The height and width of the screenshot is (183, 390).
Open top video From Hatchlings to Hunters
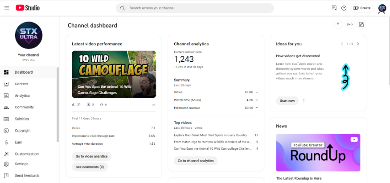tap(213, 142)
